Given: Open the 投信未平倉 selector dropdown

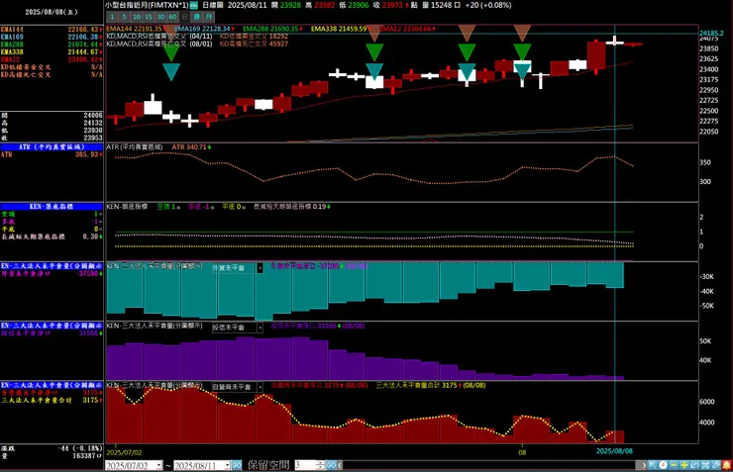Looking at the screenshot, I should pyautogui.click(x=260, y=328).
